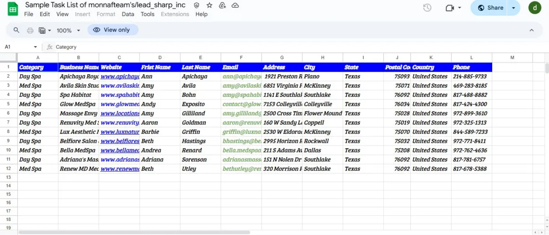Select email cell 'griffin@luxna'
The width and height of the screenshot is (549, 235).
tap(241, 132)
